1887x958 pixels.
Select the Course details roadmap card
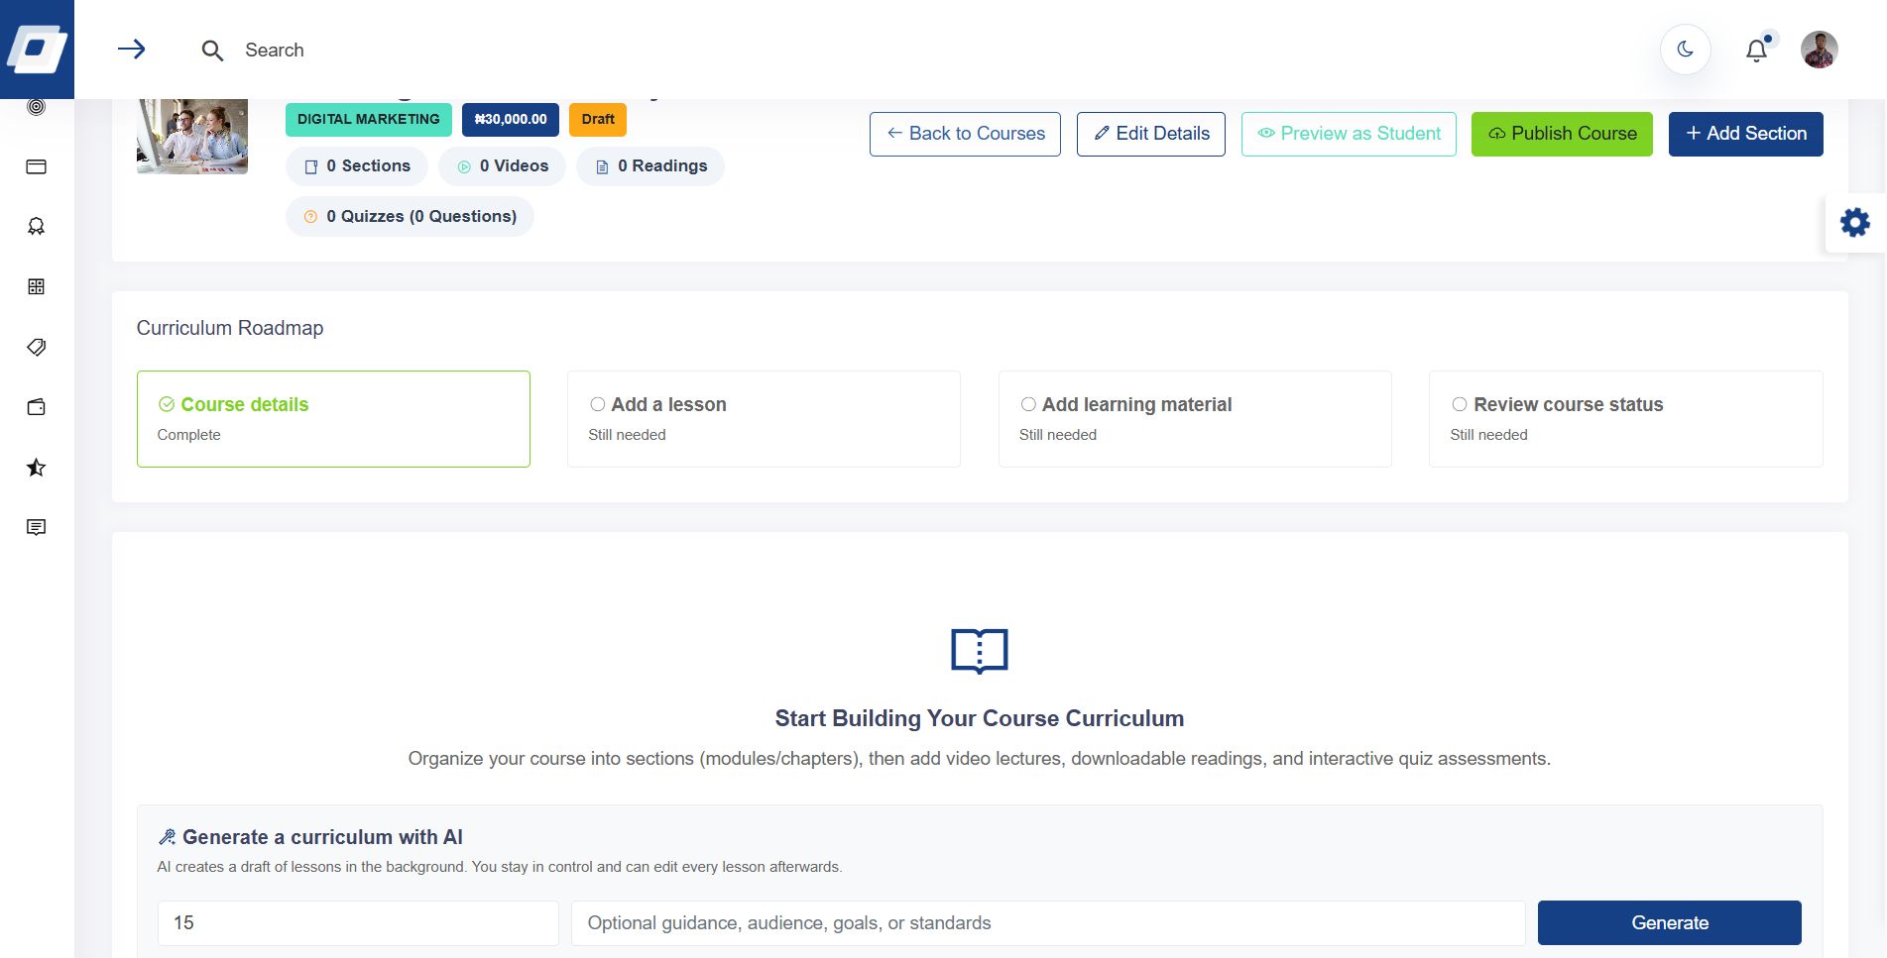pos(333,419)
